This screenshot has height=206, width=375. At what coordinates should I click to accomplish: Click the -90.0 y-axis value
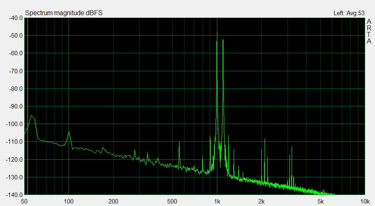click(16, 106)
